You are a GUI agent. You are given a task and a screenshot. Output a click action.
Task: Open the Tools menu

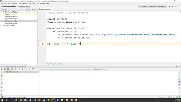coord(34,4)
